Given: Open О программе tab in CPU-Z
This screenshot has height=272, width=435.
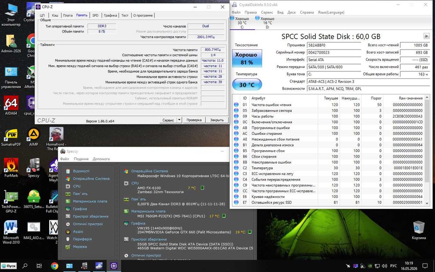Looking at the screenshot, I should click(x=143, y=15).
